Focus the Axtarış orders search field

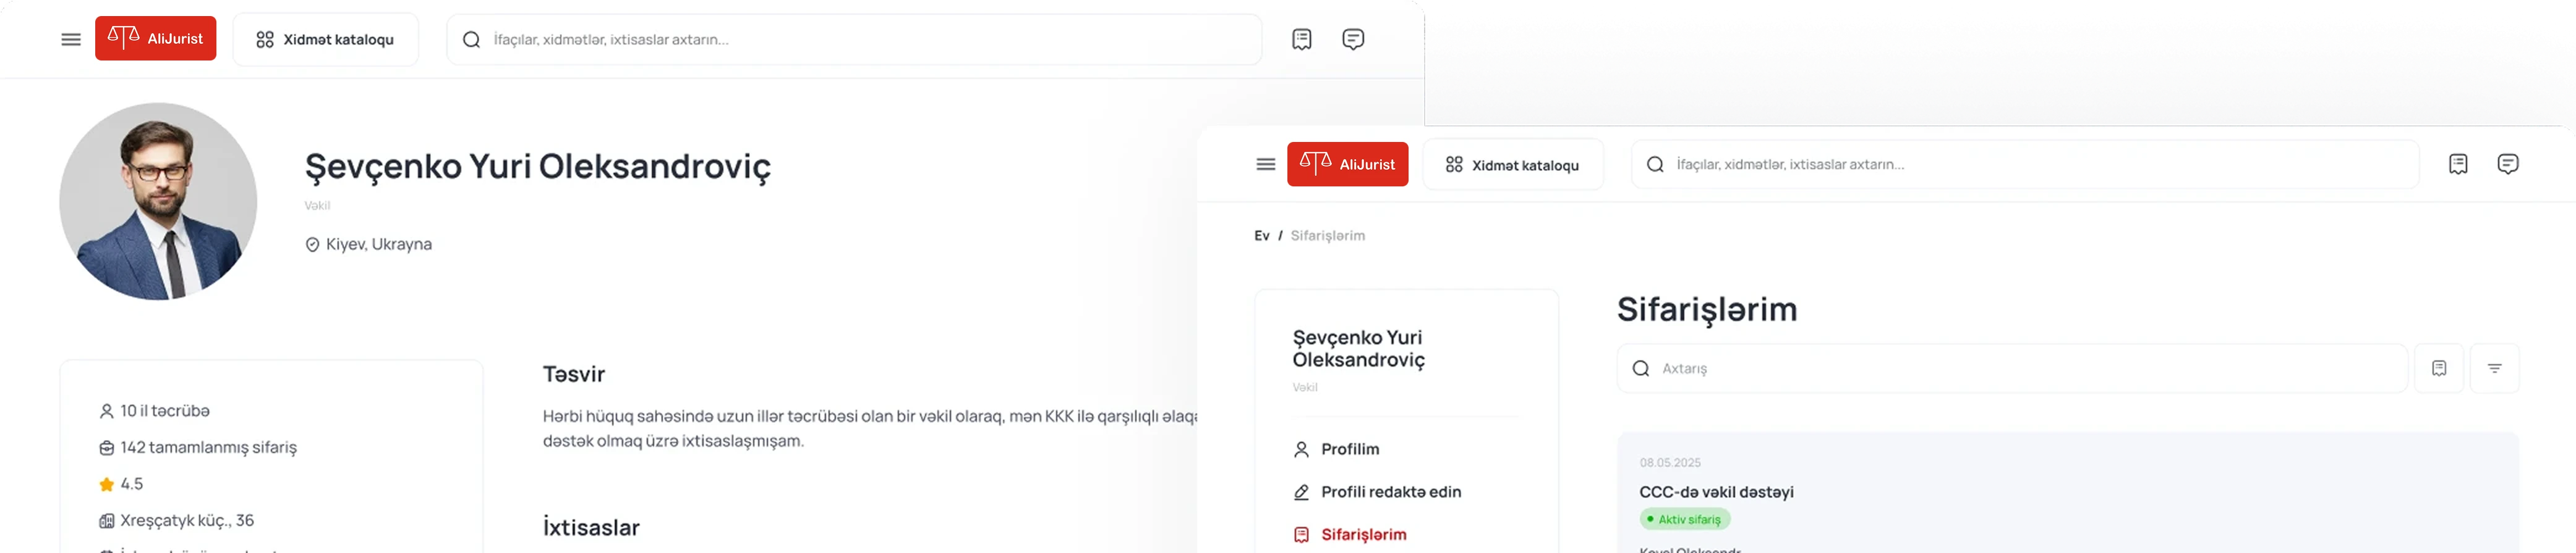(2012, 368)
